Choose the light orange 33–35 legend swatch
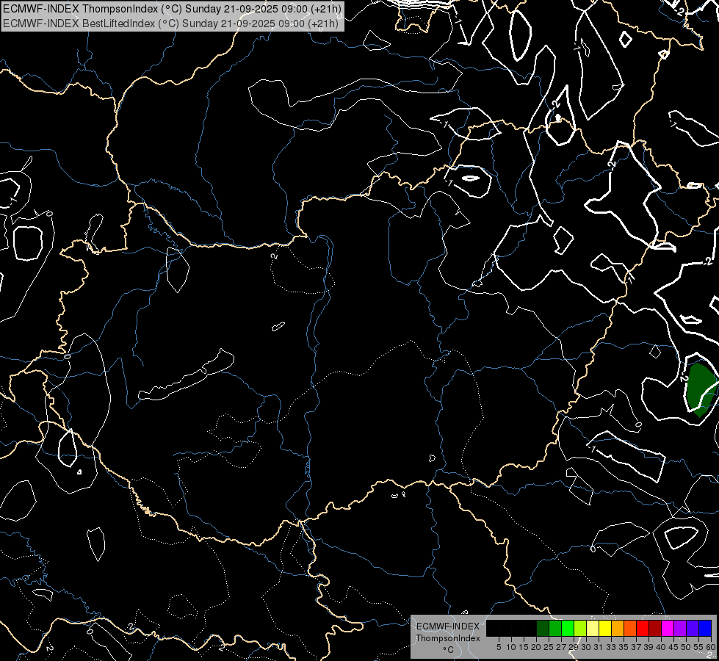The width and height of the screenshot is (719, 661). [618, 628]
